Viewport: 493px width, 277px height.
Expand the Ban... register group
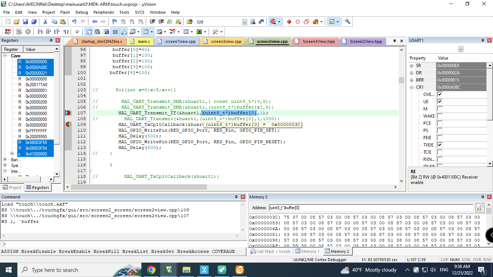(x=5, y=159)
